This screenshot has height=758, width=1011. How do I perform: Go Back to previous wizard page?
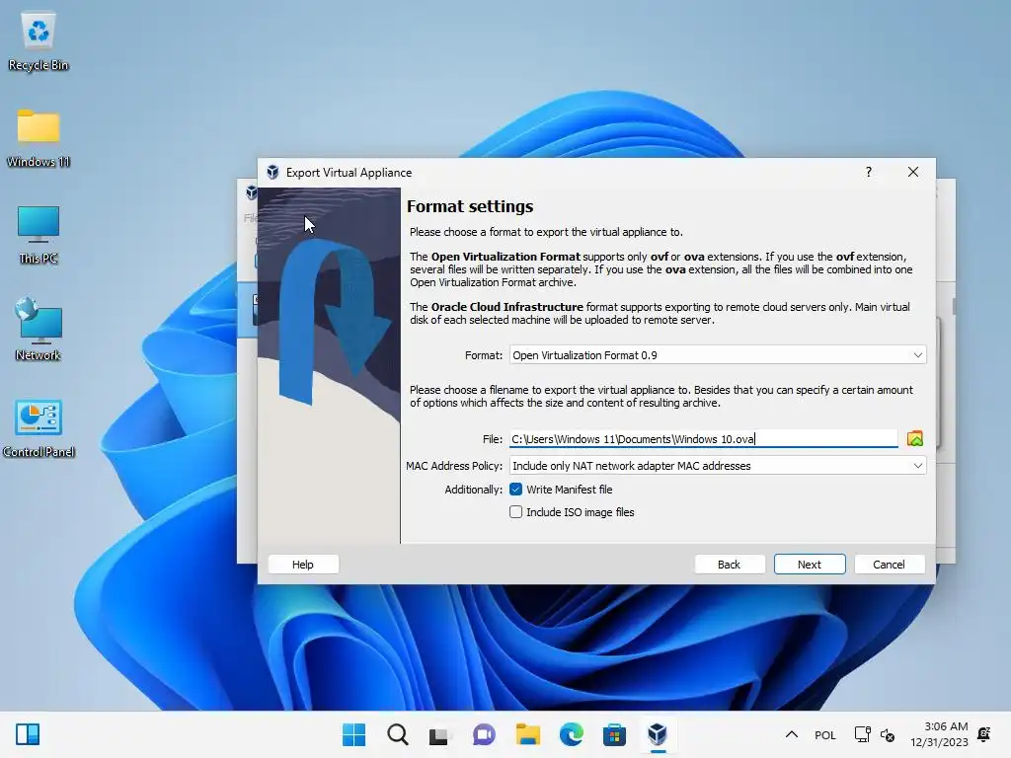click(x=730, y=564)
